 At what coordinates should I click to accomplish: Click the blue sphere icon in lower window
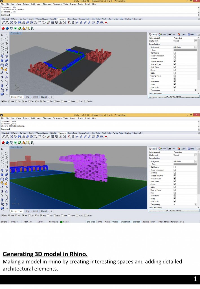coord(7,142)
